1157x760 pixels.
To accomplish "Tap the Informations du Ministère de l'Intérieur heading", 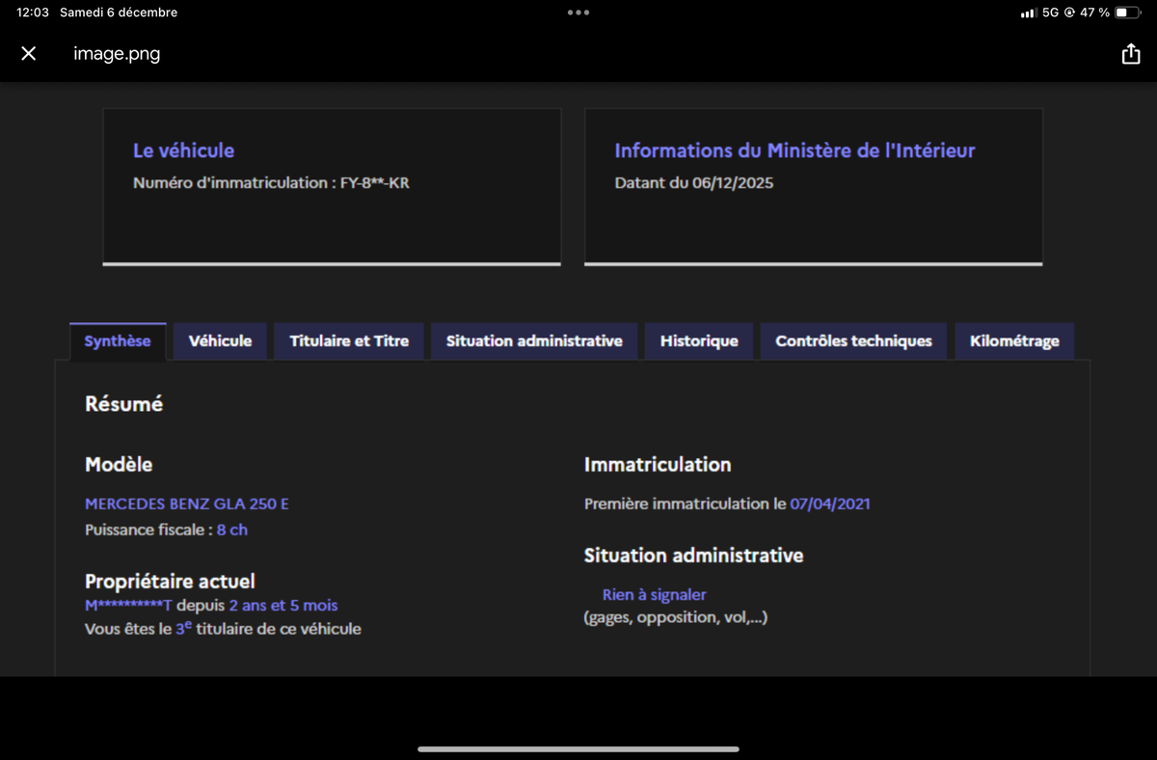I will coord(794,150).
